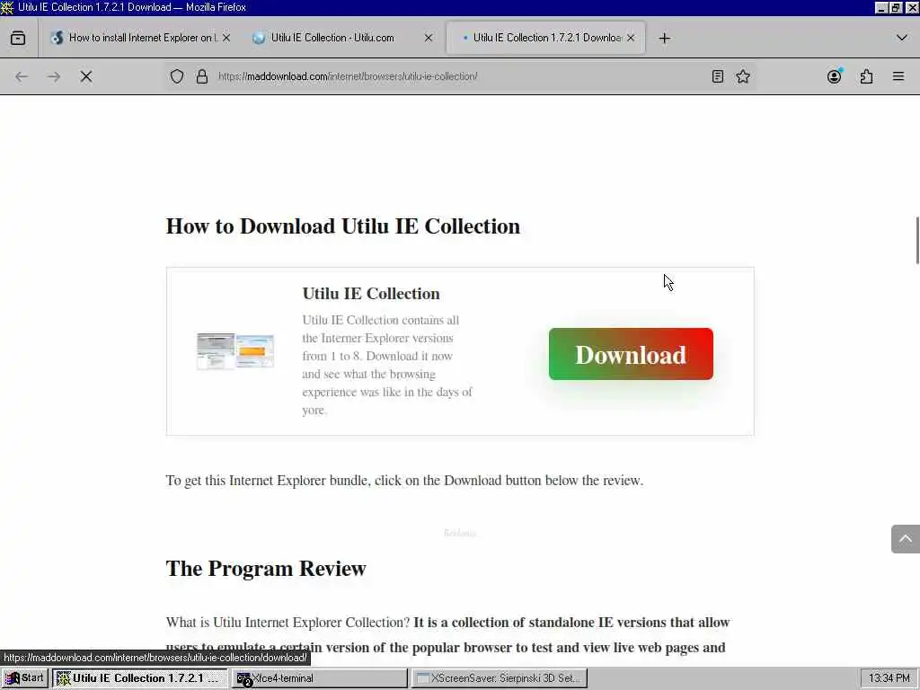
Task: Close the 'Utilu IE Collection - Utilu.com' tab
Action: coord(429,38)
